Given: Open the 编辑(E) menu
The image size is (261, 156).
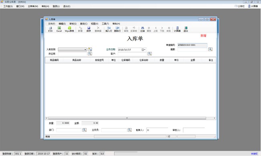Looking at the screenshot, I should pos(62,24).
